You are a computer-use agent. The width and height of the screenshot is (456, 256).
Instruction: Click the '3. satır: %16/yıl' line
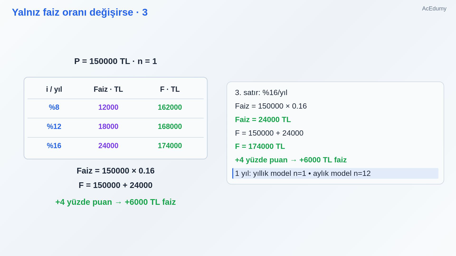pos(261,93)
